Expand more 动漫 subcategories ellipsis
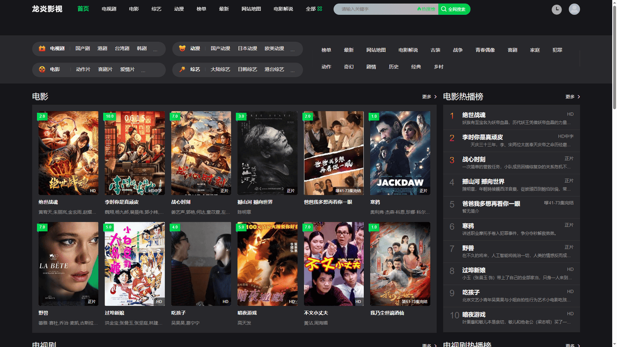 coord(292,50)
